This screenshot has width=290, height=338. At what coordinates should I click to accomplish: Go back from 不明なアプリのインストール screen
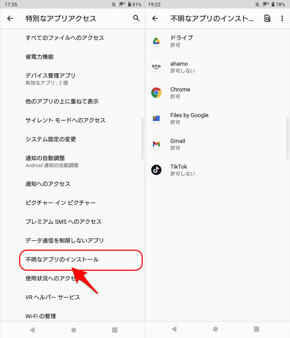(155, 18)
